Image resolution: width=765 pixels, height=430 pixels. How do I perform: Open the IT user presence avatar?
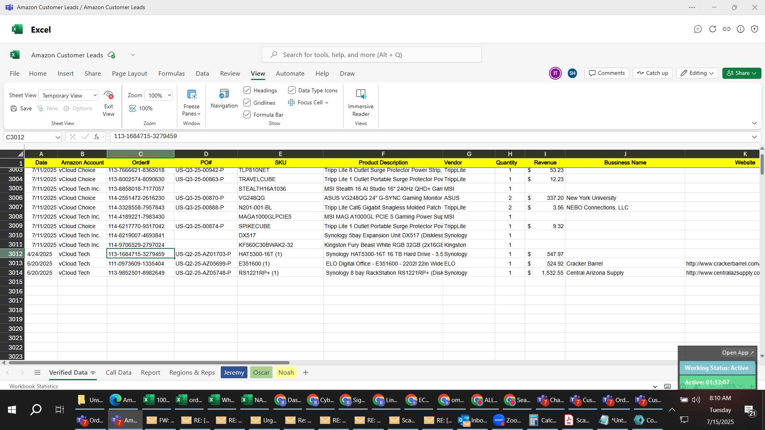pyautogui.click(x=555, y=73)
